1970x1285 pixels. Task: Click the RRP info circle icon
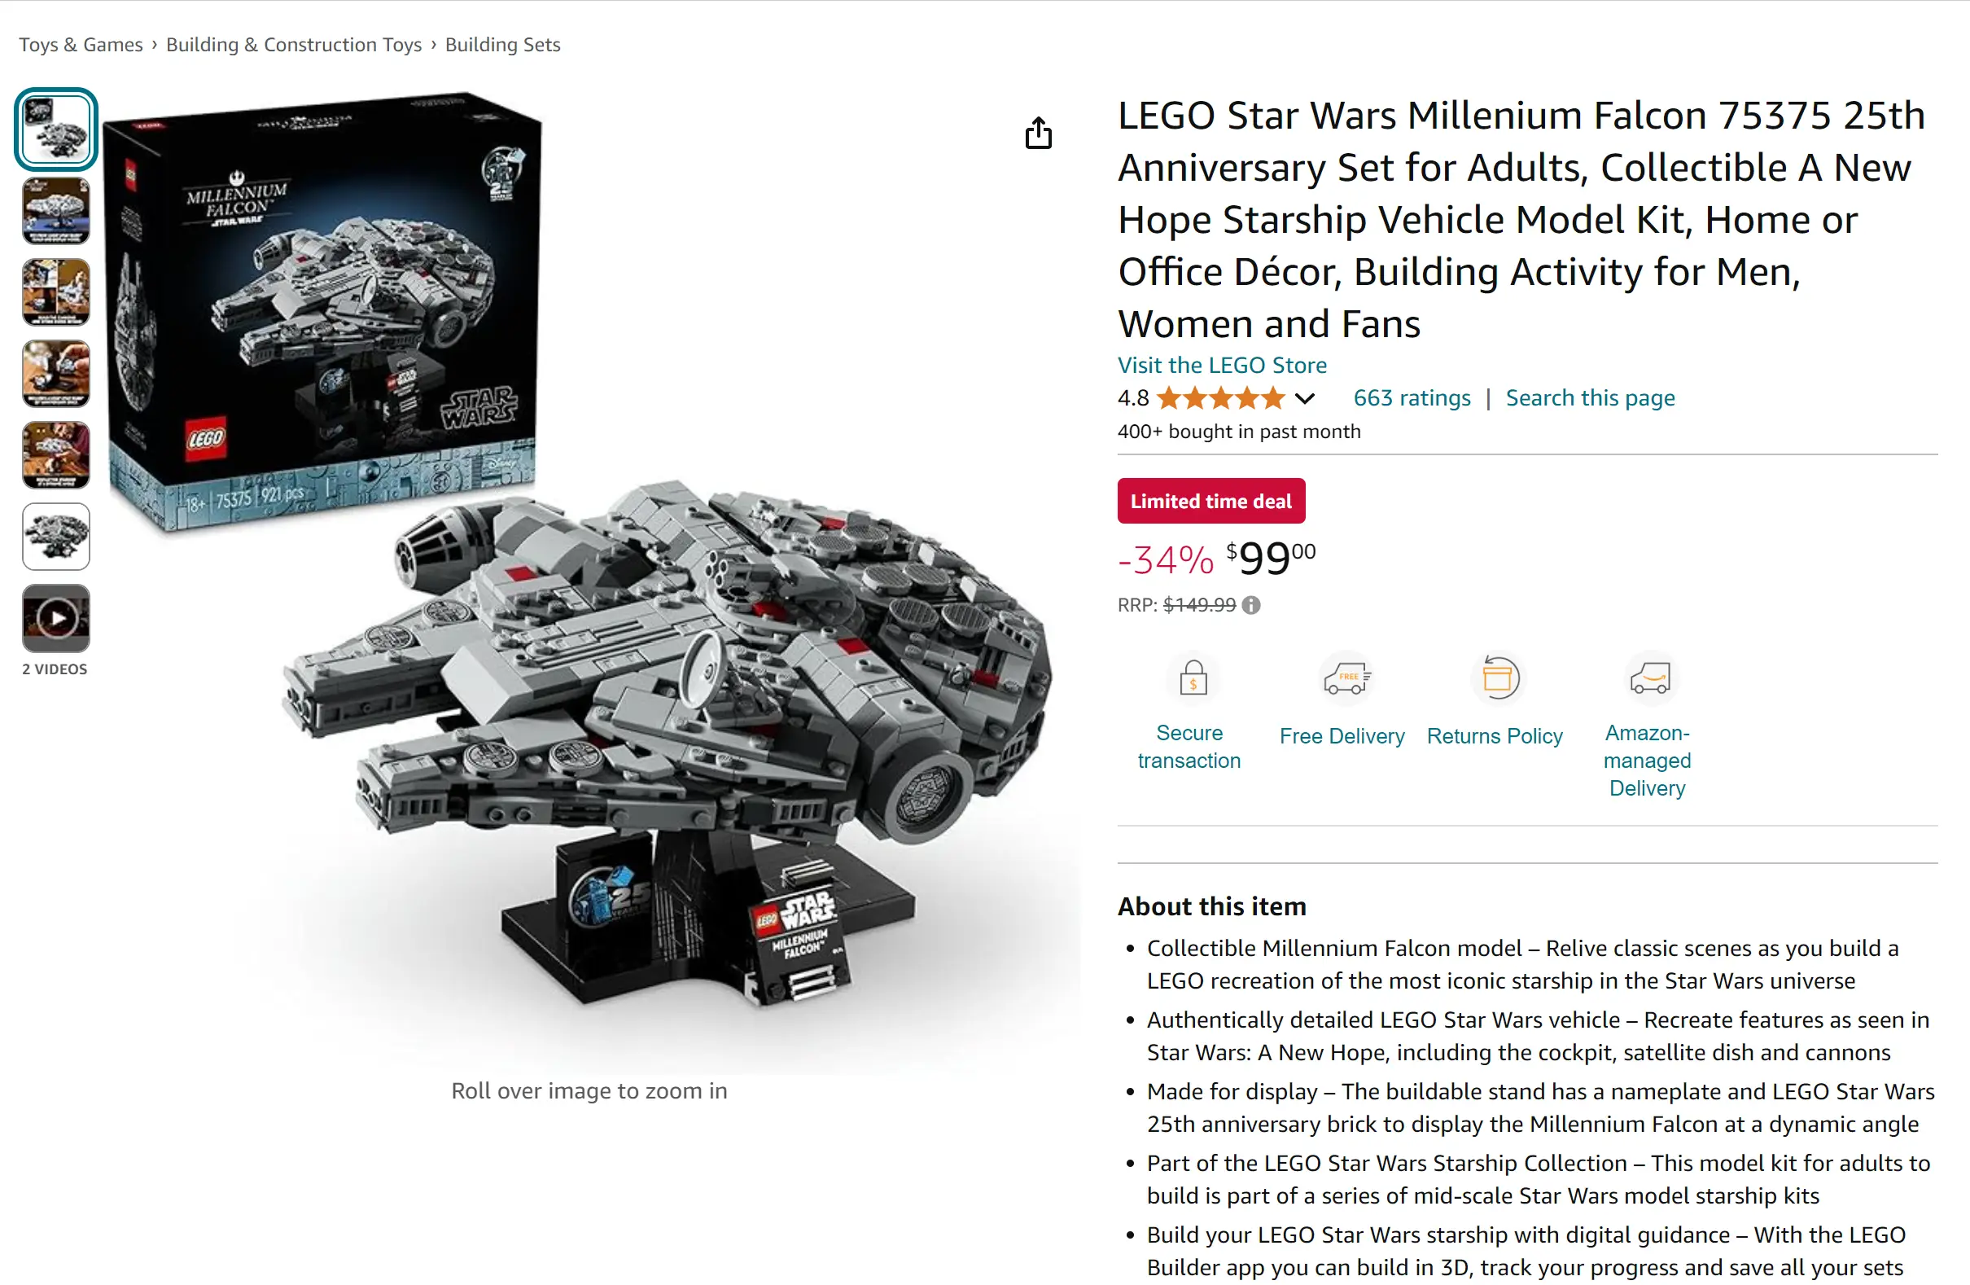[1251, 605]
